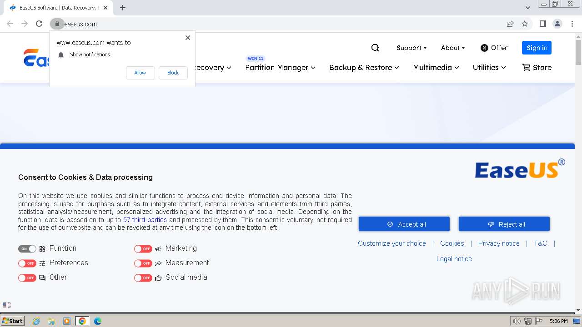Open the Chrome three-dot menu

point(572,24)
